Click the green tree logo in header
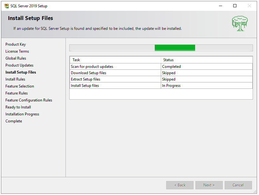259x195 pixels. pos(240,23)
